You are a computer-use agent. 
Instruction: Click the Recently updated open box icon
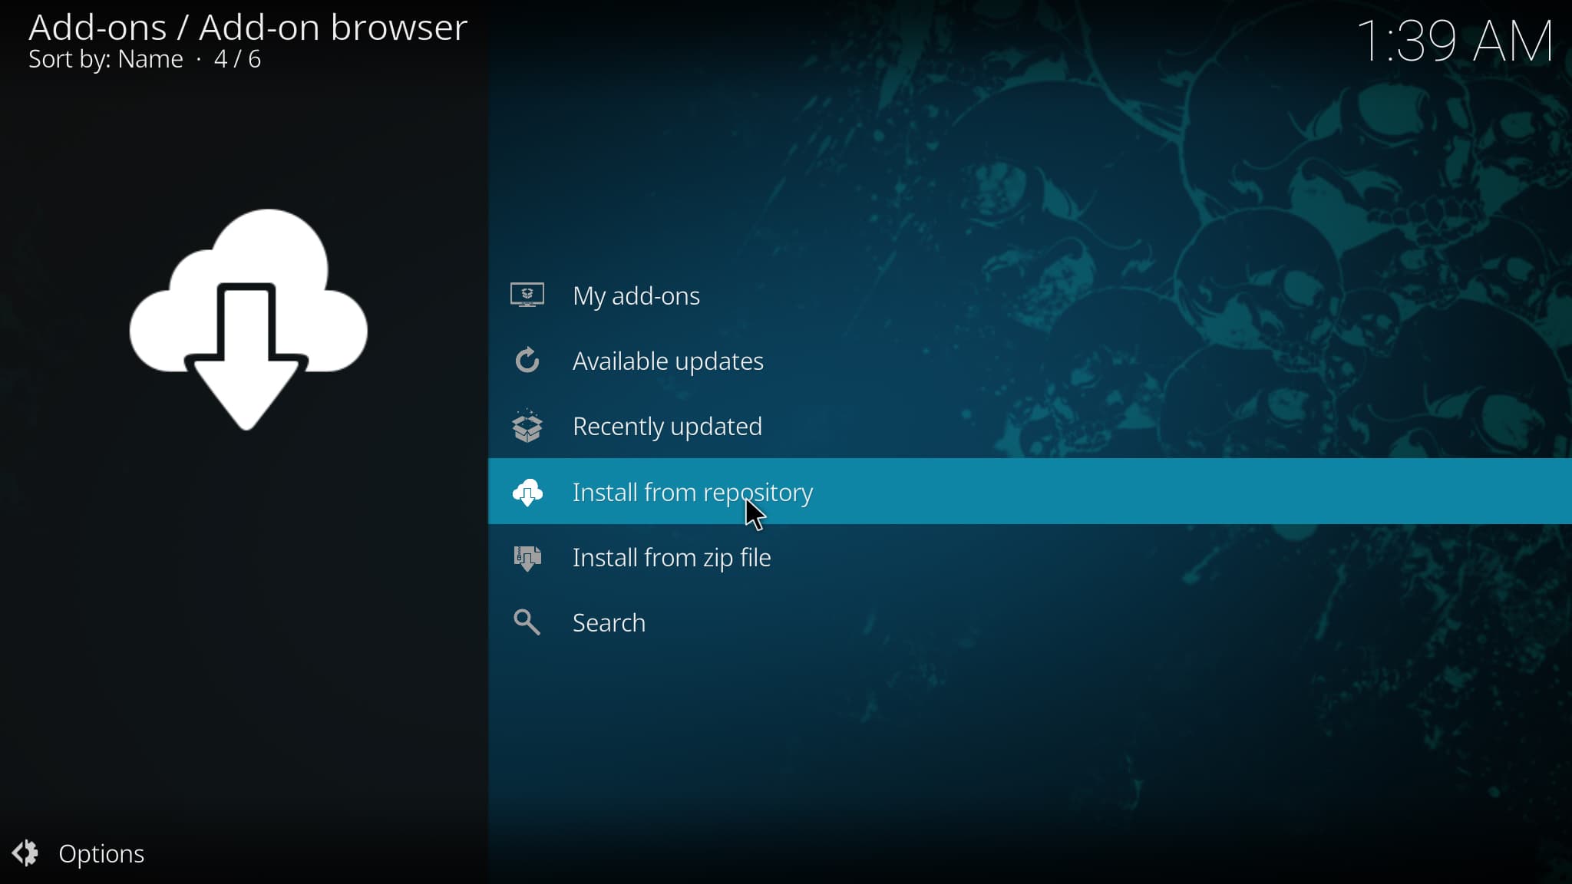pyautogui.click(x=527, y=426)
